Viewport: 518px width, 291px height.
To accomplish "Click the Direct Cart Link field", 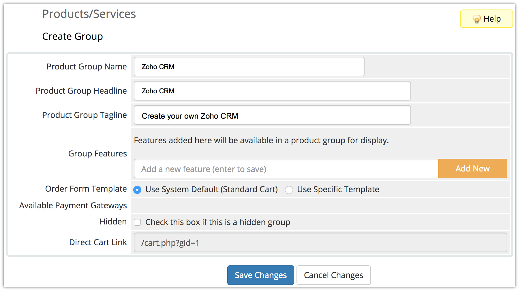I will click(320, 242).
